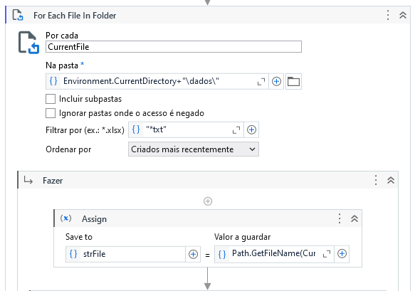Click the Fazer header arrow icon
This screenshot has width=415, height=291.
coord(28,180)
